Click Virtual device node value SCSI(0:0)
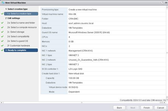 (x=73, y=87)
